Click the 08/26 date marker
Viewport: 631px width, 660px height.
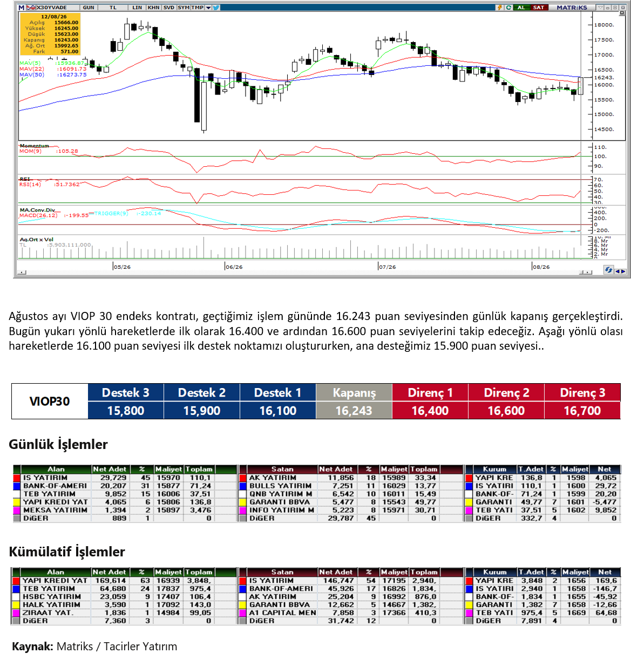point(541,267)
